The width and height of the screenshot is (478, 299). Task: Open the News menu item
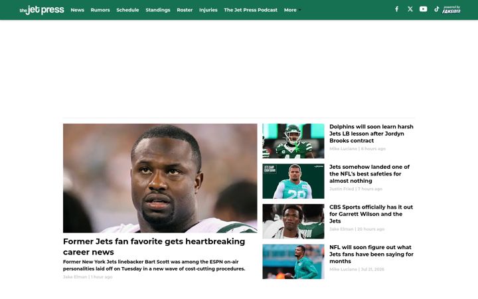[x=78, y=10]
